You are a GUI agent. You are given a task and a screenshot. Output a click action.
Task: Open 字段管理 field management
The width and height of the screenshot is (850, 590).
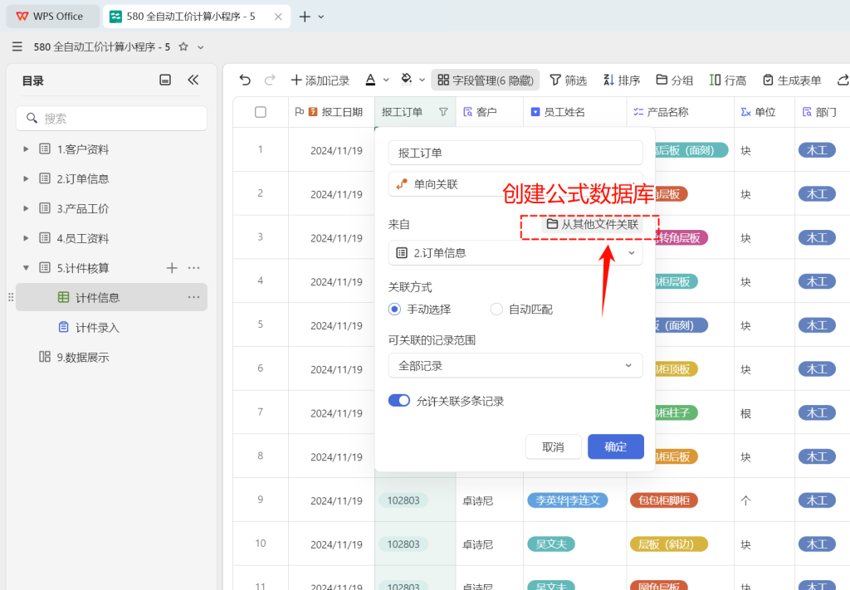pyautogui.click(x=485, y=80)
